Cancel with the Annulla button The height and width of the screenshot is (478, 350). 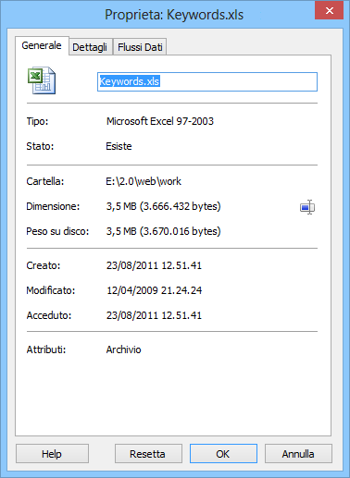coord(298,454)
